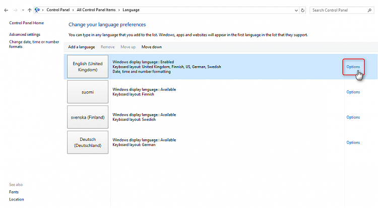
Task: Refresh the Language page
Action: pyautogui.click(x=302, y=11)
